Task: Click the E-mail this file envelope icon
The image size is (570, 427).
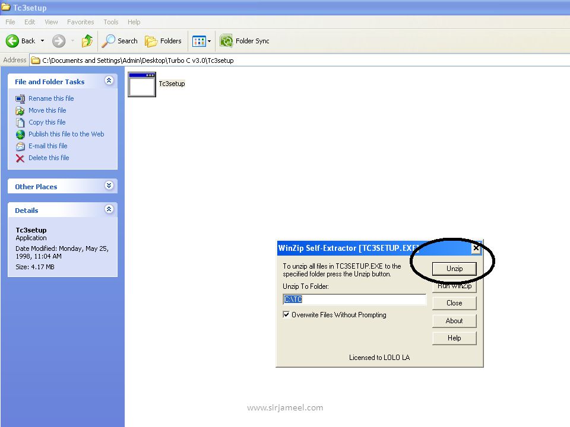Action: (x=20, y=146)
